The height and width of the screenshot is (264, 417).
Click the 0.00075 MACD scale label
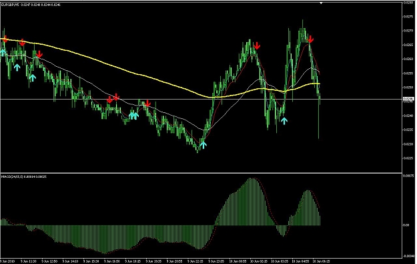pos(409,176)
